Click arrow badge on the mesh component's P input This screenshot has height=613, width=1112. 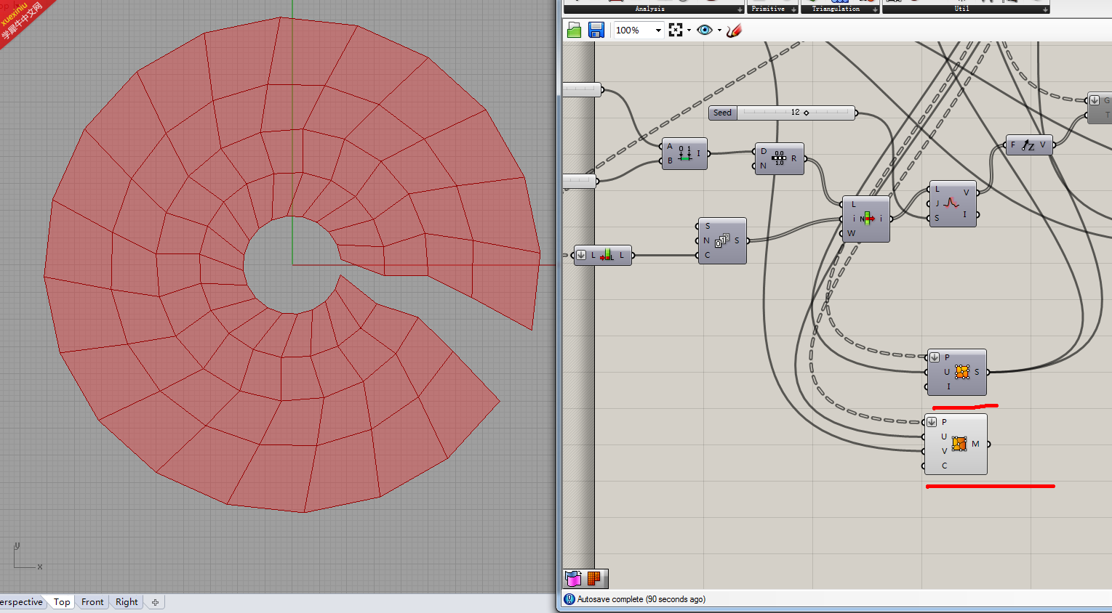tap(932, 422)
